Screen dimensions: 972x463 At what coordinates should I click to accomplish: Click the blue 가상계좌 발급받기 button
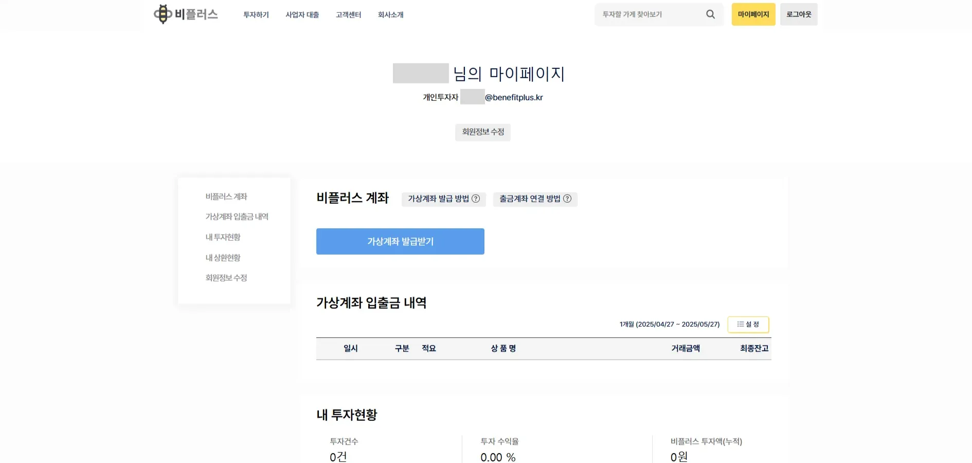(x=400, y=241)
